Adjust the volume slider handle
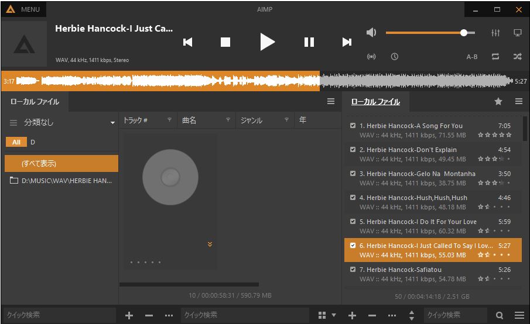The height and width of the screenshot is (324, 530). pyautogui.click(x=464, y=32)
